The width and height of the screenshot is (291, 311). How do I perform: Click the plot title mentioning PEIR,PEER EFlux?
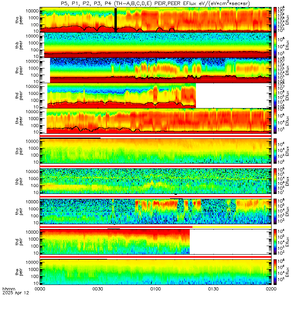pyautogui.click(x=155, y=3)
